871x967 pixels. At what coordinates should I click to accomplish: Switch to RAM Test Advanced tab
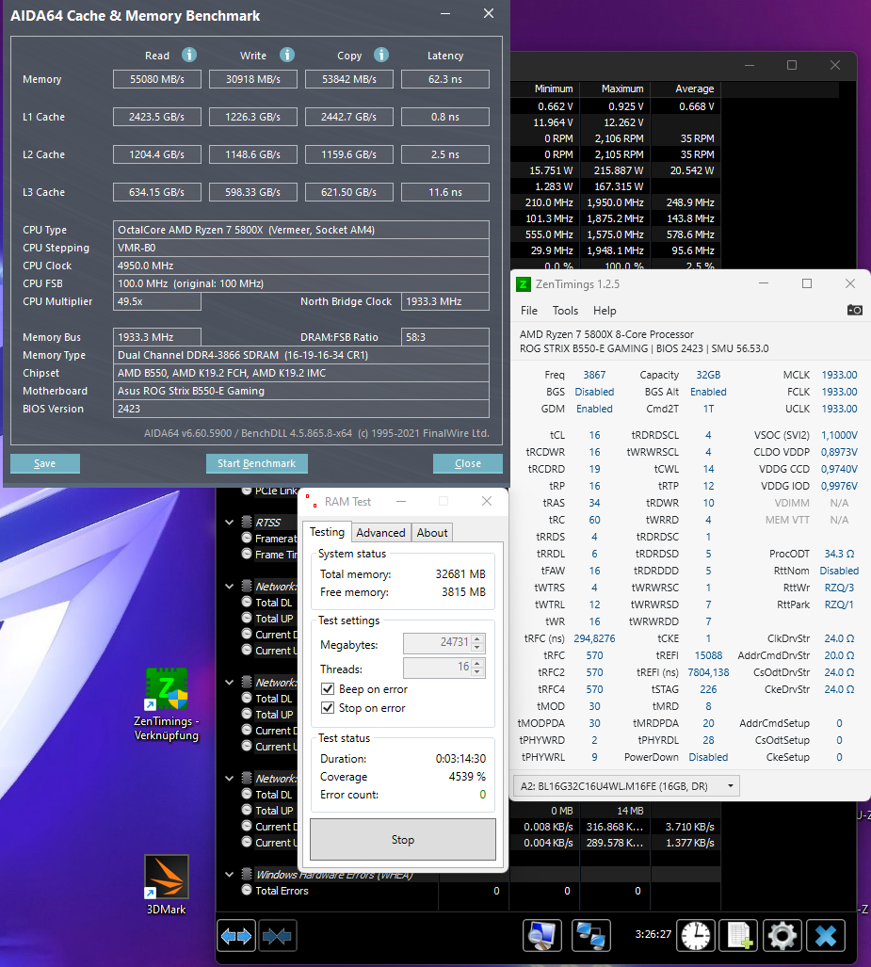[x=380, y=533]
